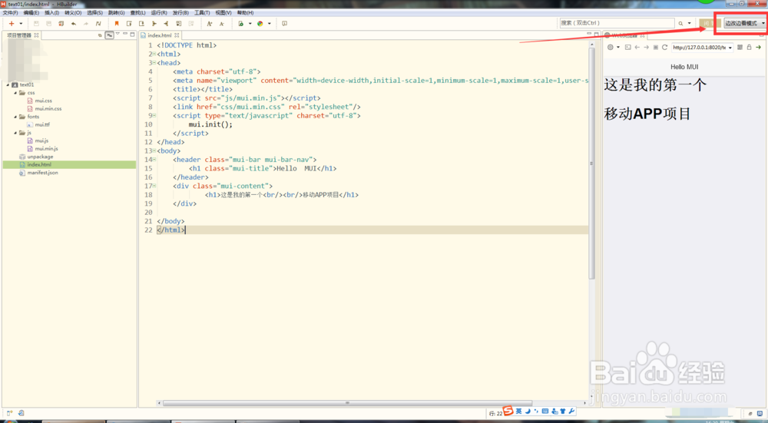Click the decrease font size A- icon
The width and height of the screenshot is (768, 423).
click(221, 24)
